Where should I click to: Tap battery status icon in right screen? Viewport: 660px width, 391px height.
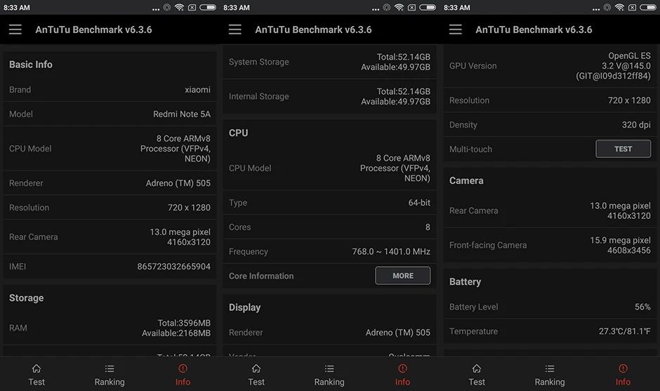coord(648,7)
